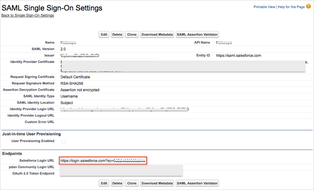The width and height of the screenshot is (314, 190).
Task: Click the highlighted Salesforce Login URL value
Action: [103, 161]
